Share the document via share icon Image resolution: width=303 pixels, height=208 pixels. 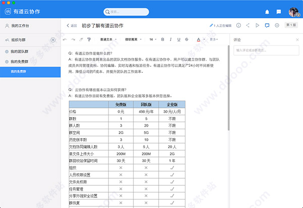pyautogui.click(x=248, y=25)
